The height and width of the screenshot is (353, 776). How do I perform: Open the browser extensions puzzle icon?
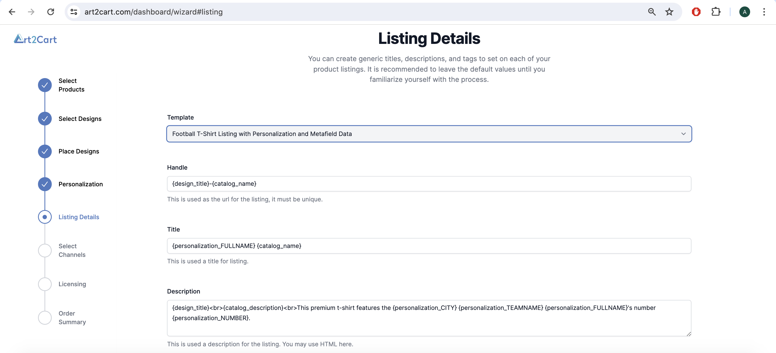pyautogui.click(x=715, y=12)
